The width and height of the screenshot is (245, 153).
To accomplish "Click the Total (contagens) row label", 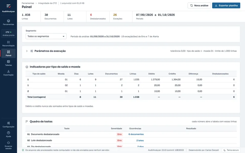I will tap(36, 97).
